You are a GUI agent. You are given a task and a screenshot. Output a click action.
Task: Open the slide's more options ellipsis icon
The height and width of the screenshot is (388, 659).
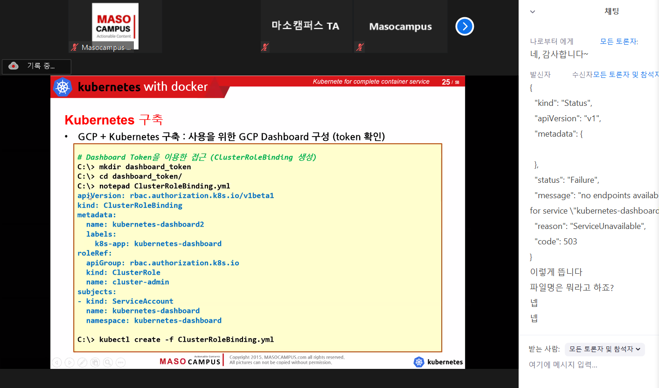tap(120, 362)
